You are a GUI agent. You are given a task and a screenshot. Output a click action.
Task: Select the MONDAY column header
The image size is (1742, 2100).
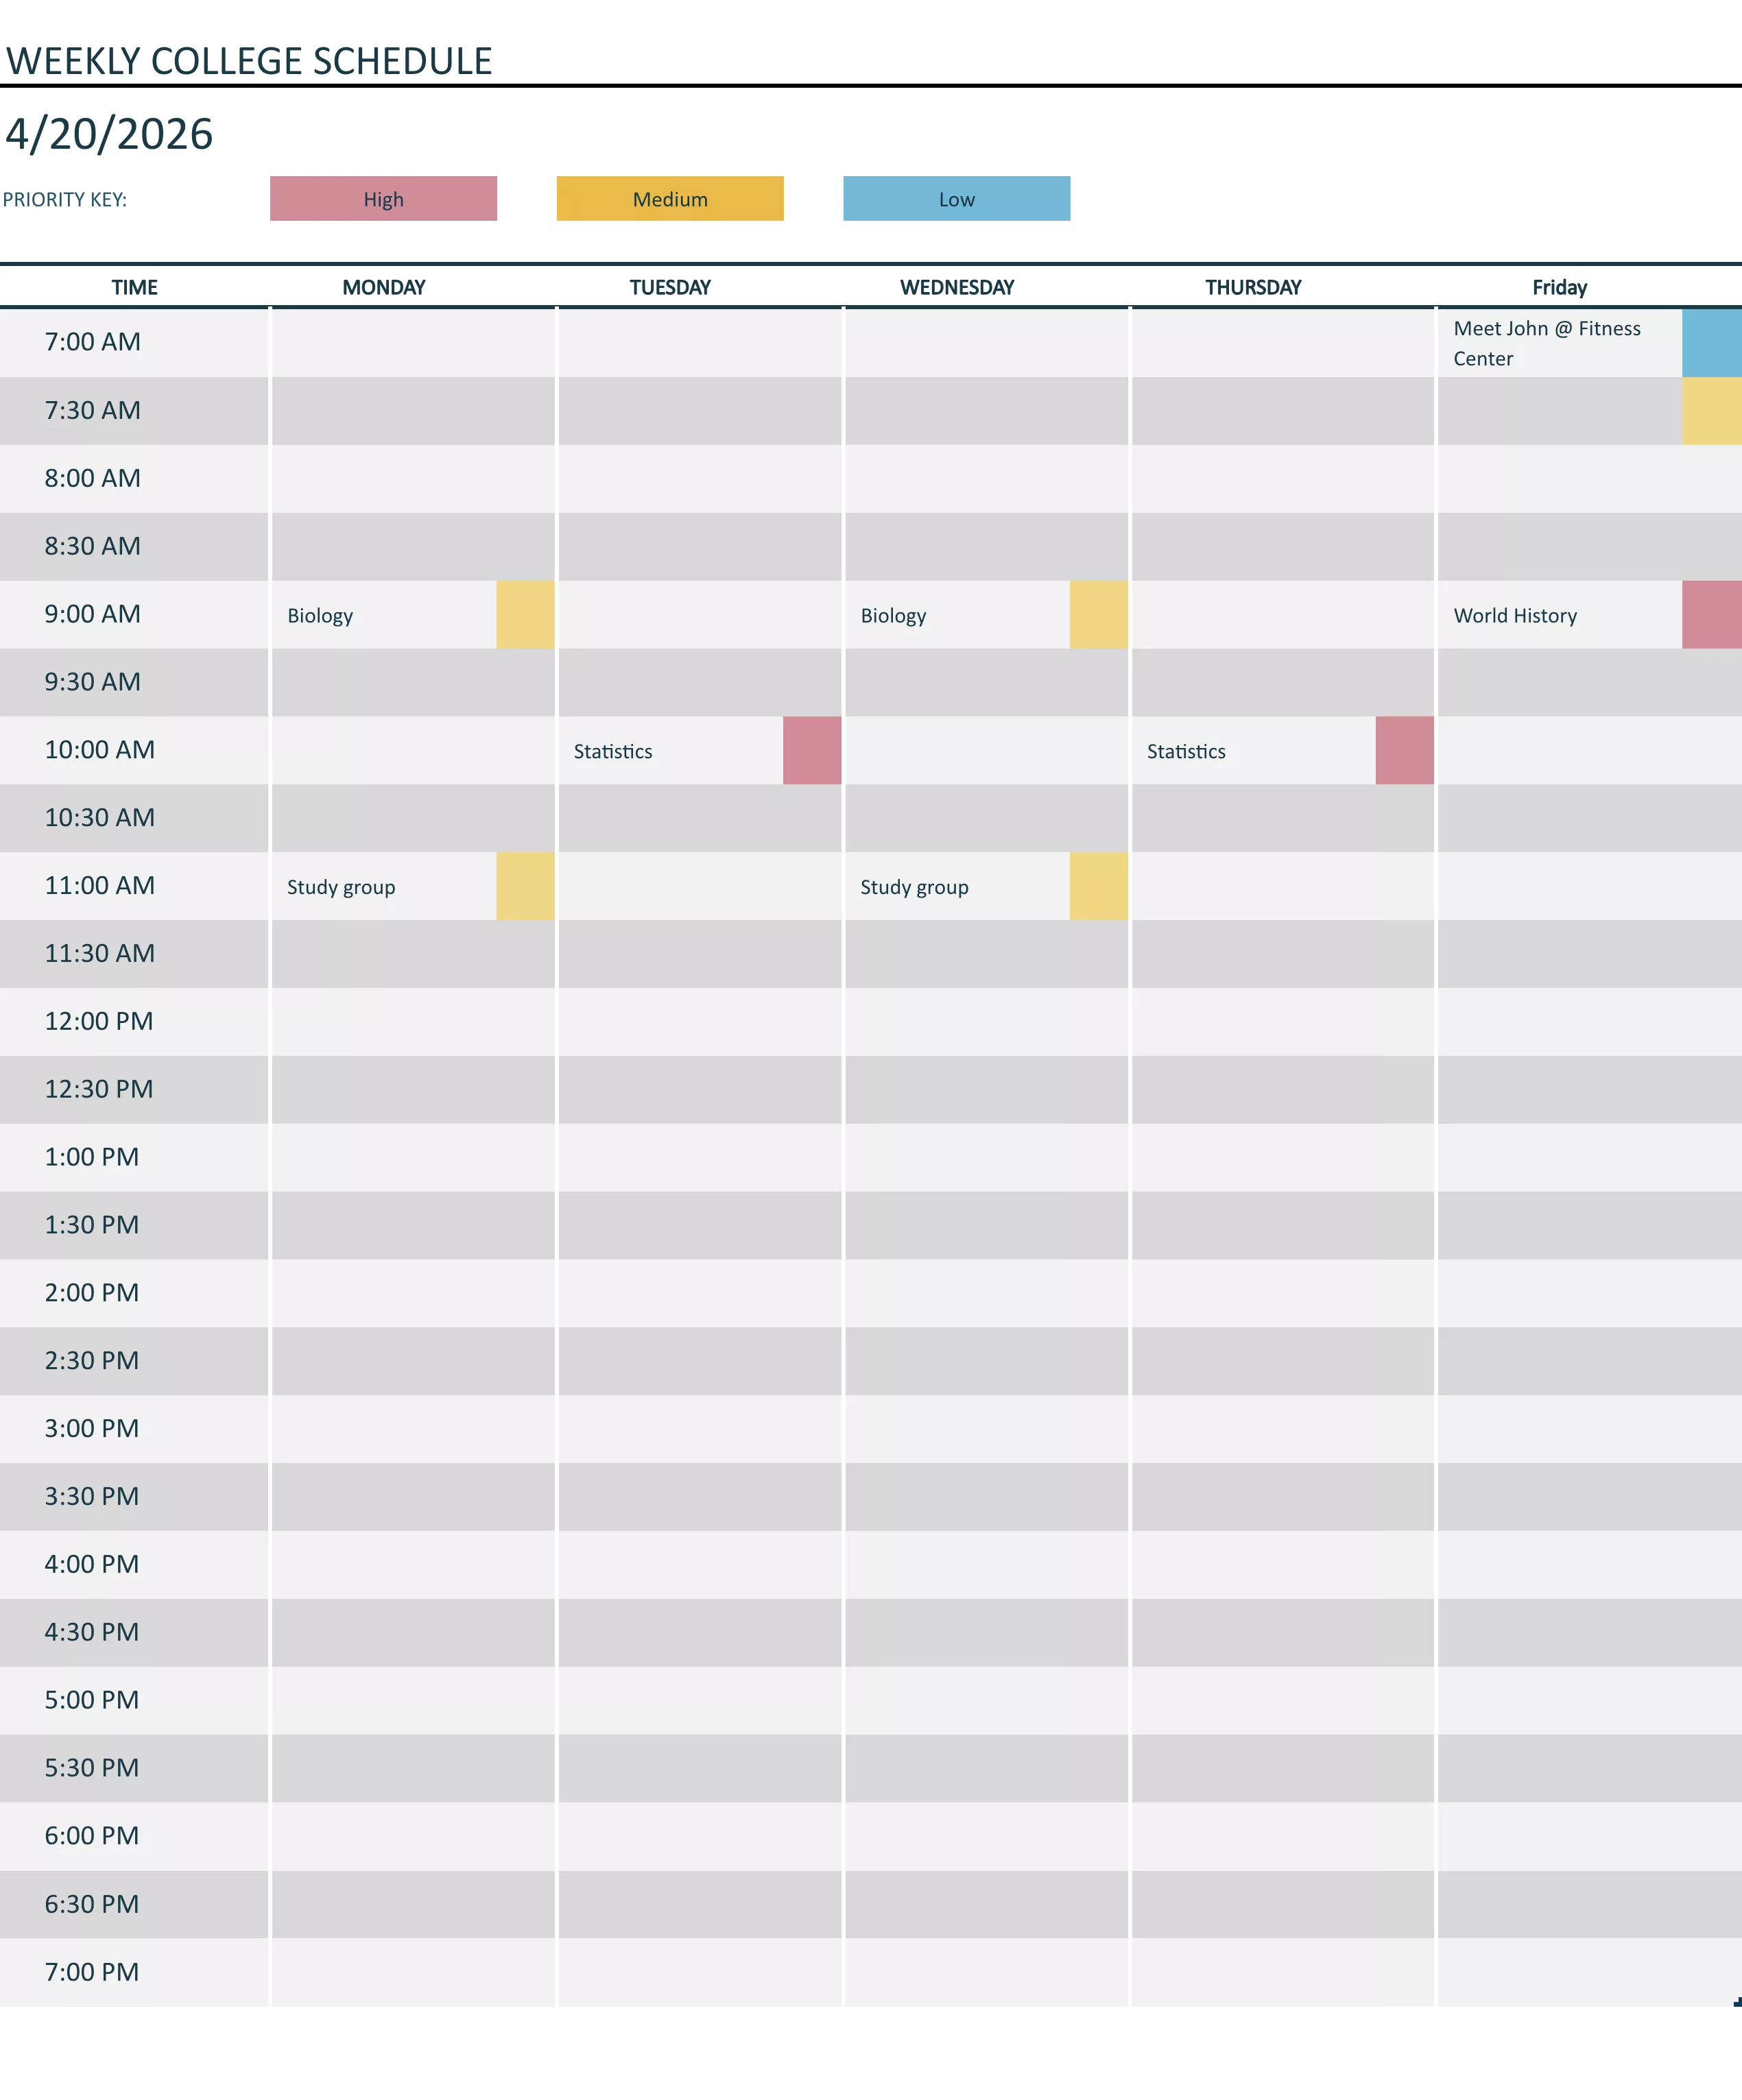tap(384, 287)
